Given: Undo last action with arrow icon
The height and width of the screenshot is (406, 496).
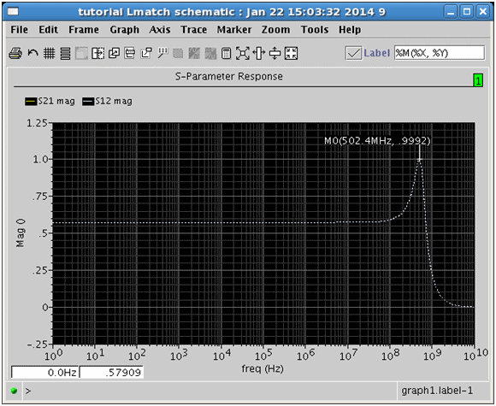Looking at the screenshot, I should pos(32,53).
